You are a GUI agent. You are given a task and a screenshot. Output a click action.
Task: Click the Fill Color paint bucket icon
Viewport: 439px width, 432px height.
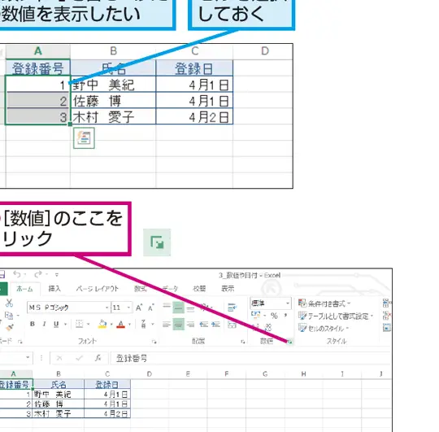pos(102,324)
